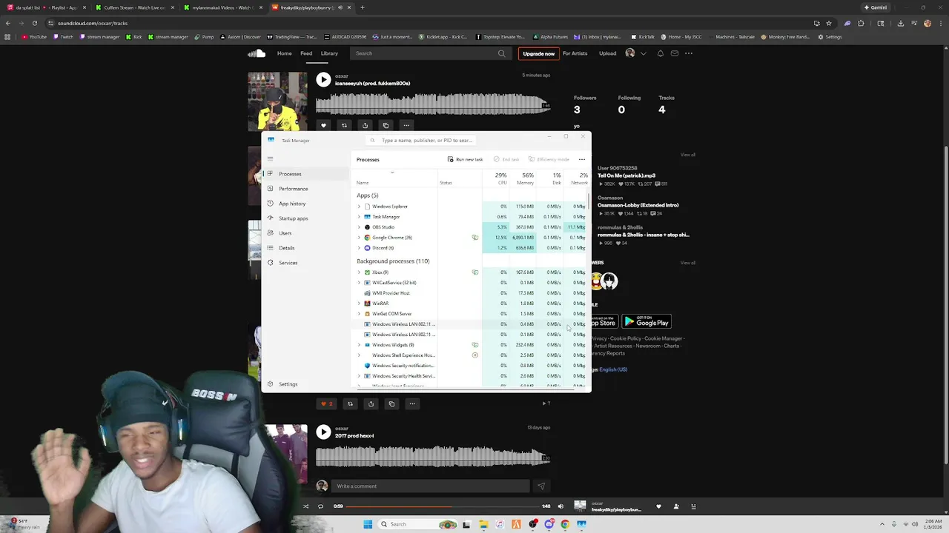Expand Discord (6) process group

pos(360,248)
